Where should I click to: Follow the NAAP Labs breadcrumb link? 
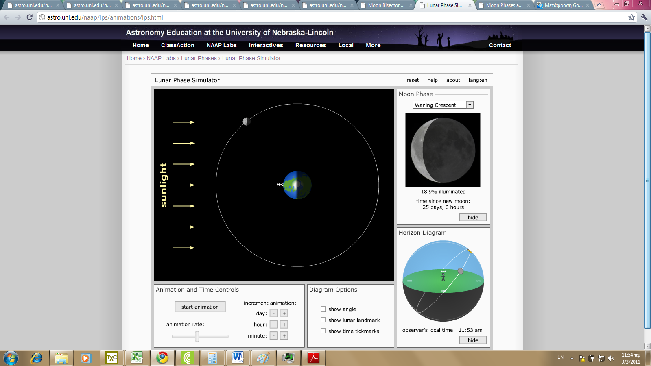161,58
